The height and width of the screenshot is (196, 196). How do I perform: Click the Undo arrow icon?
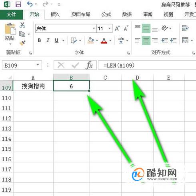coord(30,4)
